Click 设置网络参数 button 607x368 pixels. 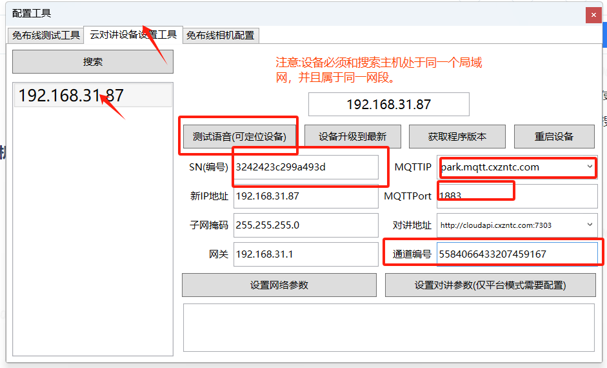[x=279, y=285]
